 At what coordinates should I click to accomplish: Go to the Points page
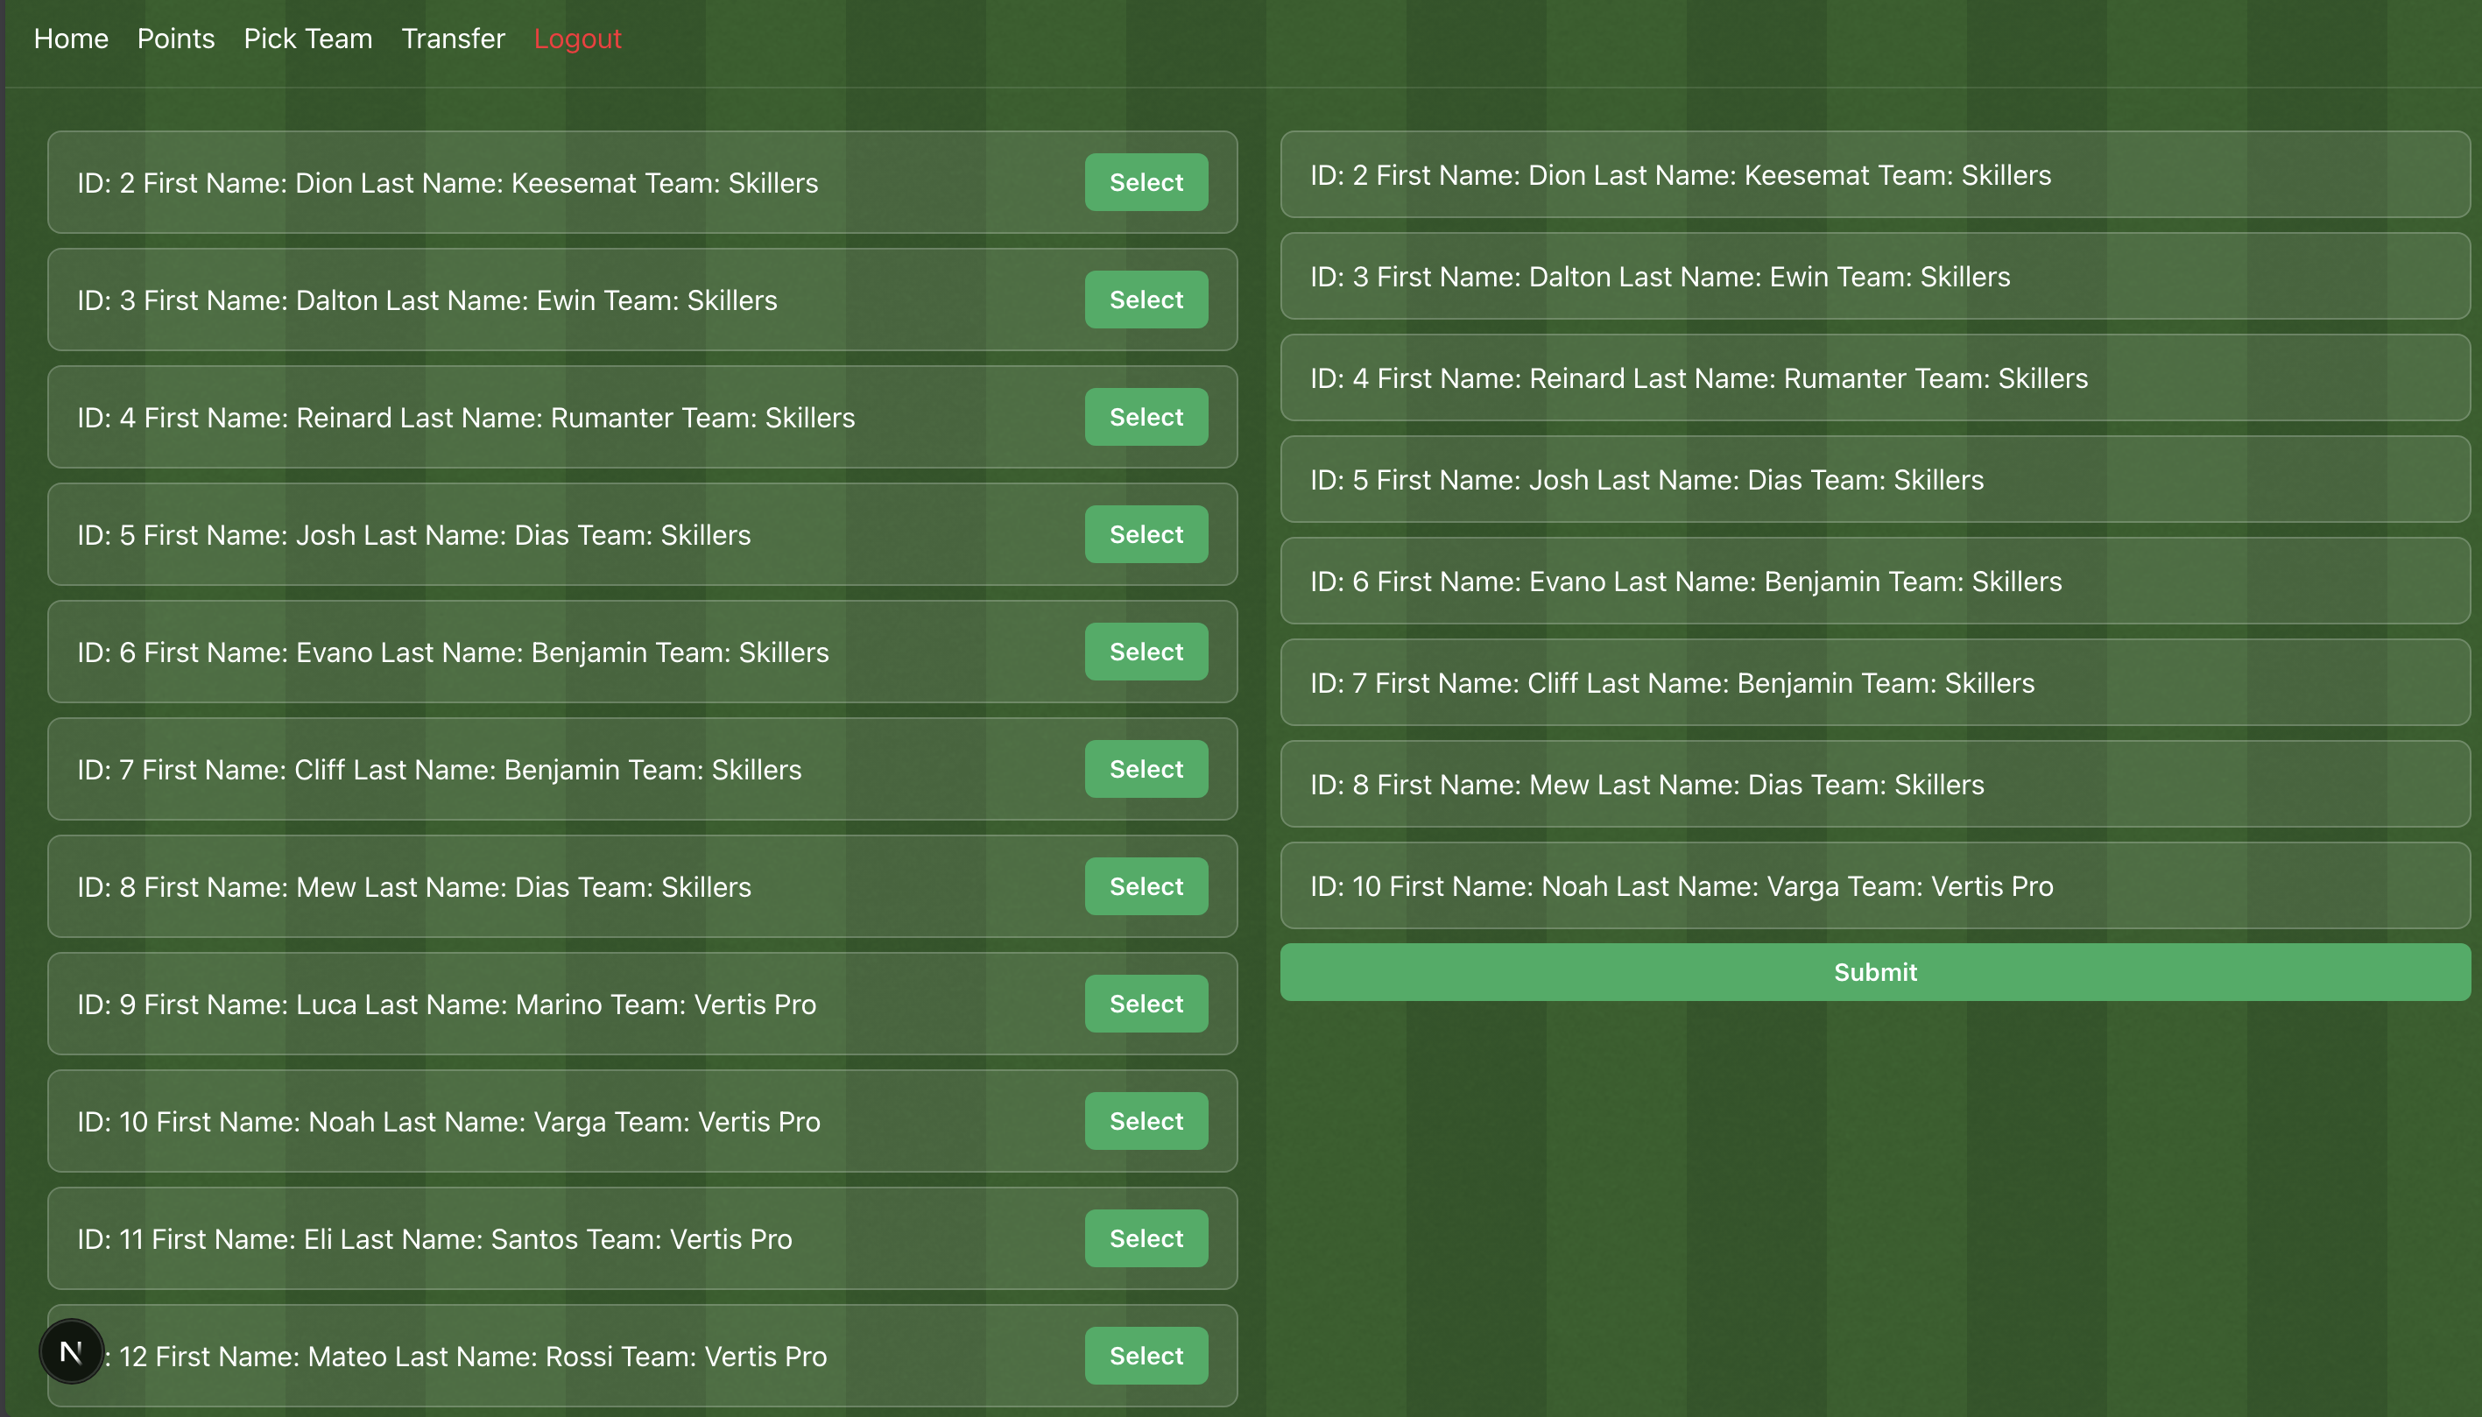[176, 39]
